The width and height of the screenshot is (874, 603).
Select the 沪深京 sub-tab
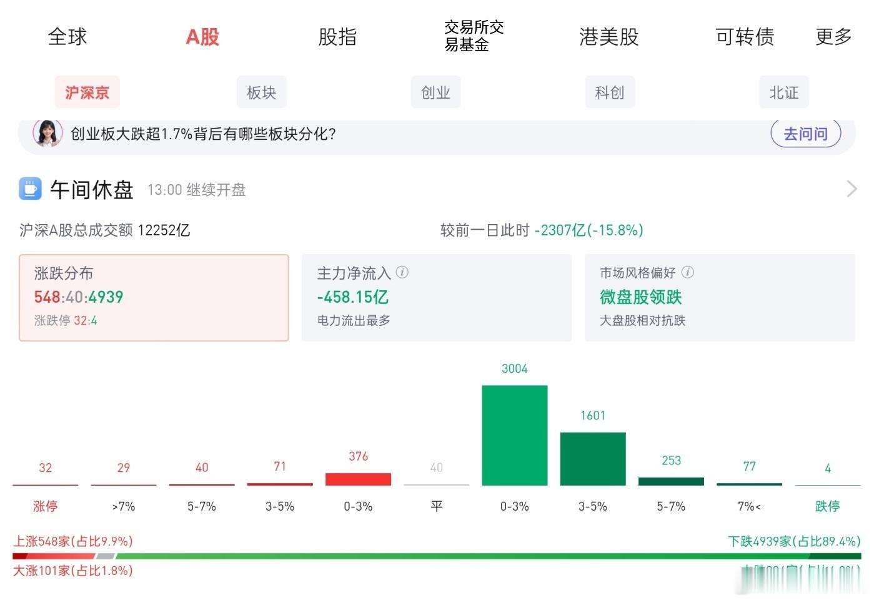[x=87, y=92]
